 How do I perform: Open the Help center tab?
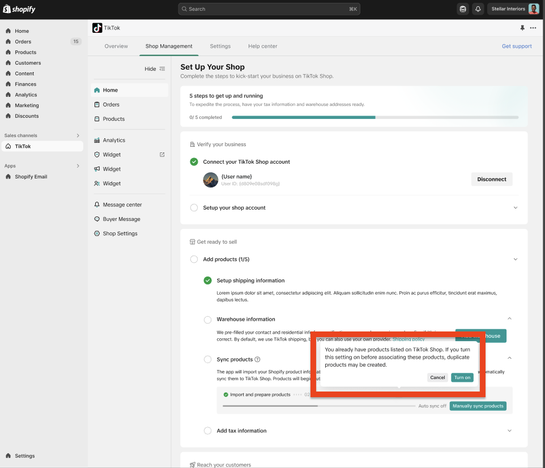click(262, 46)
